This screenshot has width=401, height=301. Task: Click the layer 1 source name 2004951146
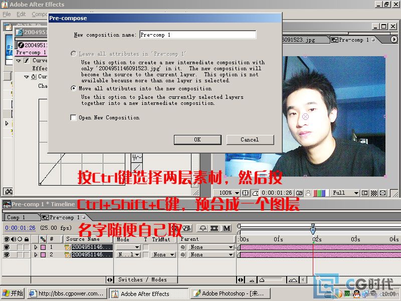92,247
